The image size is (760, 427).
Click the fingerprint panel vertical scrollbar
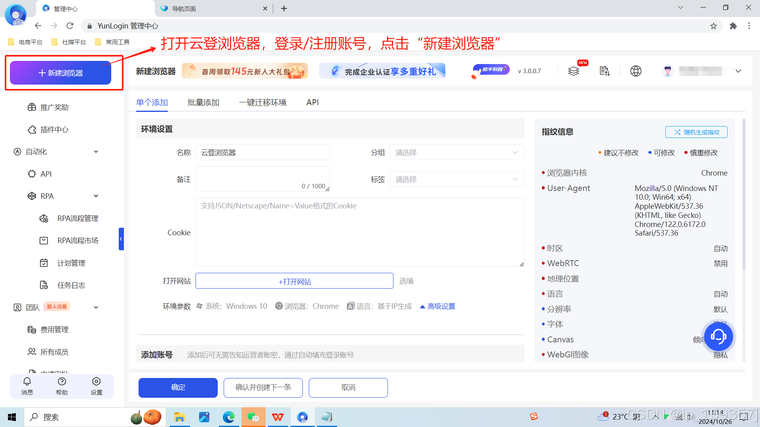point(744,194)
